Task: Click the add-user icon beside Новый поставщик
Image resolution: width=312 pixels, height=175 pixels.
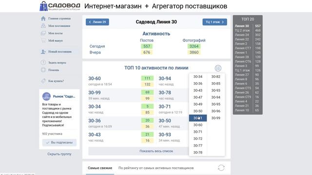Action: click(43, 52)
